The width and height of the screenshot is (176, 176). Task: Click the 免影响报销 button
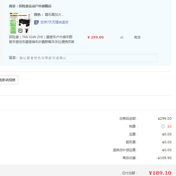tap(8, 80)
